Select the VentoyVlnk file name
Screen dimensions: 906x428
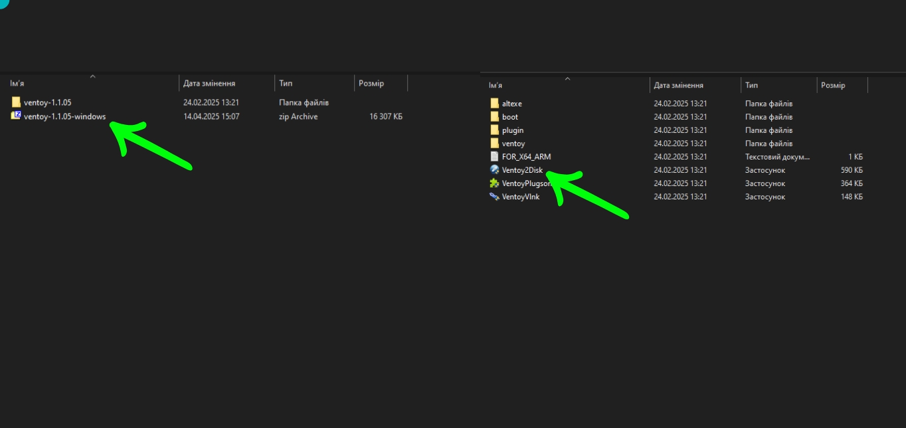click(521, 197)
